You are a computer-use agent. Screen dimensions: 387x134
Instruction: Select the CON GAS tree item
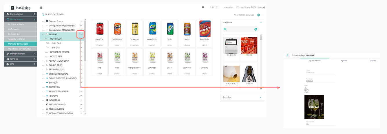[x=56, y=43]
